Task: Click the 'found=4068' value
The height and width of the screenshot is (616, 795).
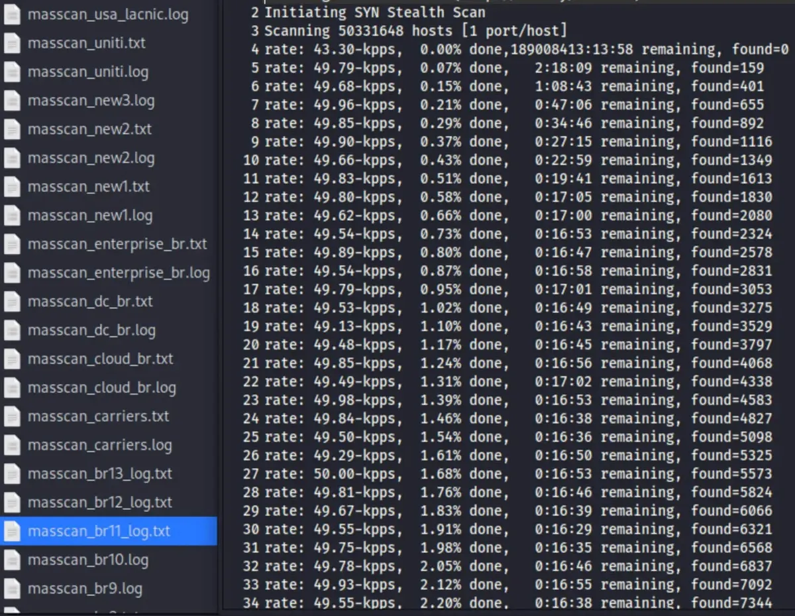Action: pos(731,363)
